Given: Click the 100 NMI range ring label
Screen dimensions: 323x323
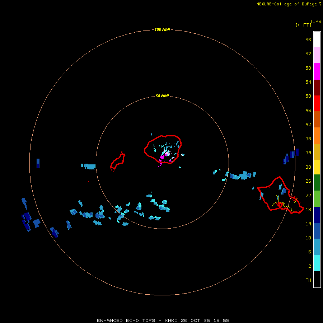Looking at the screenshot, I should point(162,29).
